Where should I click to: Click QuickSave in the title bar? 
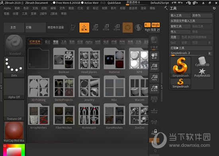click(114, 3)
